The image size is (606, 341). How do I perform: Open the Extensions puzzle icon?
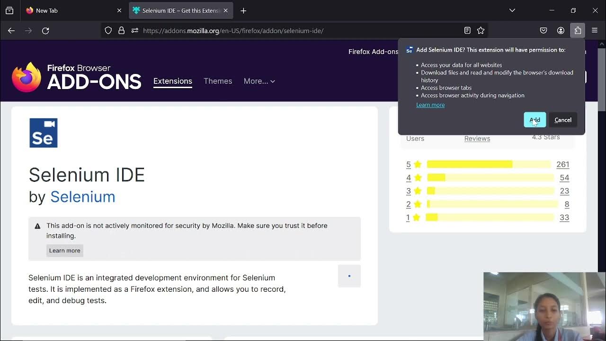click(x=578, y=31)
